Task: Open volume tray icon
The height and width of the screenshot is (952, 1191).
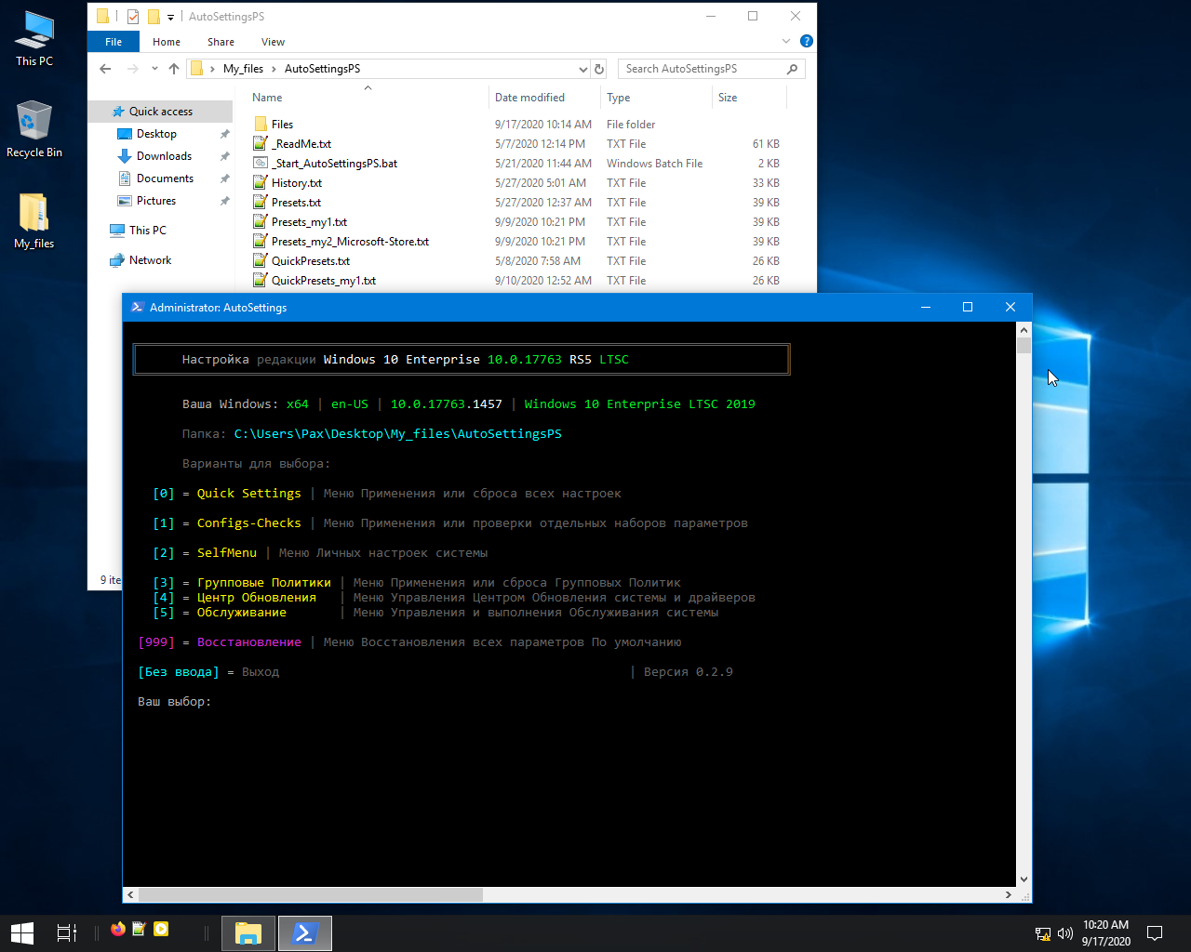Action: [1065, 933]
